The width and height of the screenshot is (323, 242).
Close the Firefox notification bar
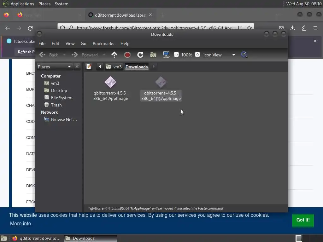click(315, 41)
